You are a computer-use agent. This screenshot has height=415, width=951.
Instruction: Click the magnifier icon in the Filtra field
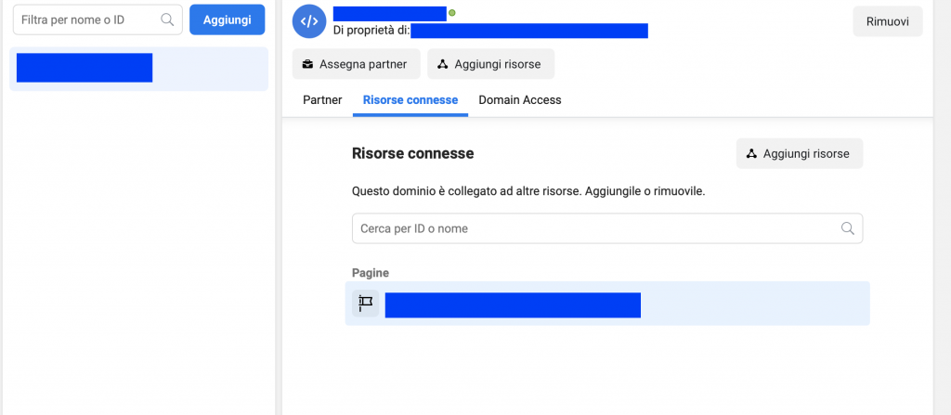click(167, 19)
